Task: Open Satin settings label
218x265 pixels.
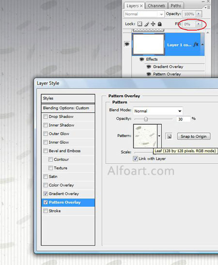Action: click(53, 177)
